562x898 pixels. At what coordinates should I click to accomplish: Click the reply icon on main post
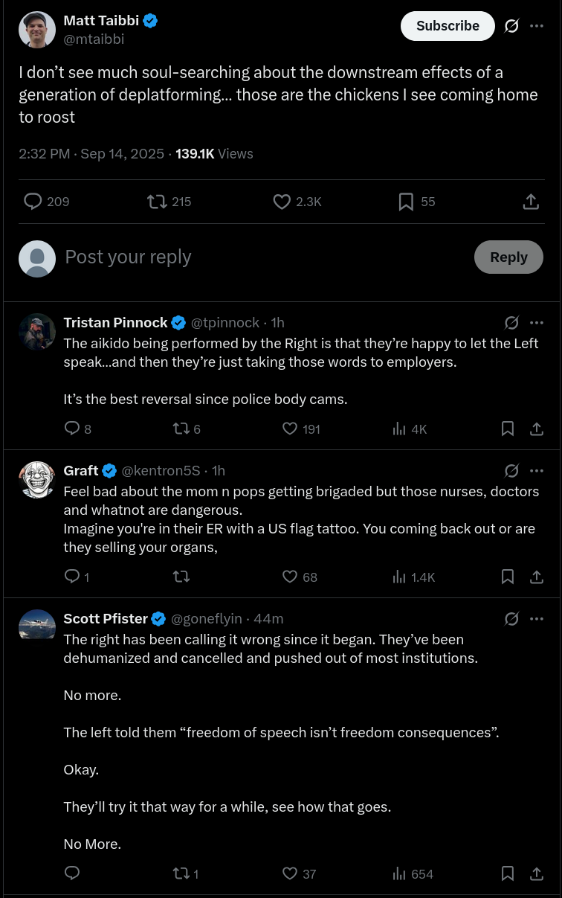coord(33,202)
